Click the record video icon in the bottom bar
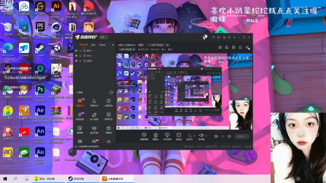326x183 pixels. coord(216,136)
